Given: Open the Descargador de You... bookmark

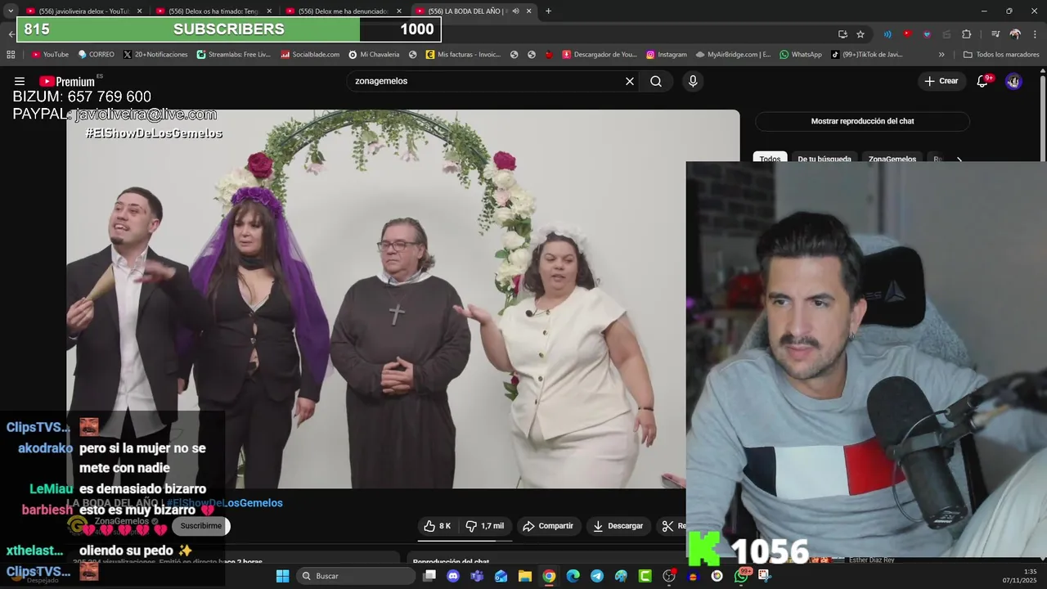Looking at the screenshot, I should 599,55.
